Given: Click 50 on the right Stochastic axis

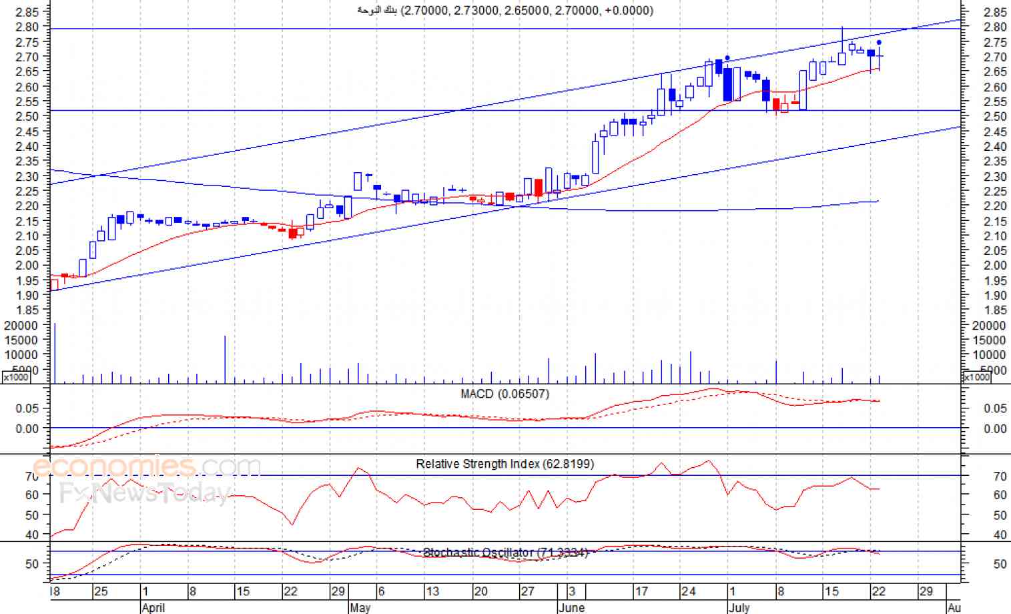Looking at the screenshot, I should pos(1000,565).
